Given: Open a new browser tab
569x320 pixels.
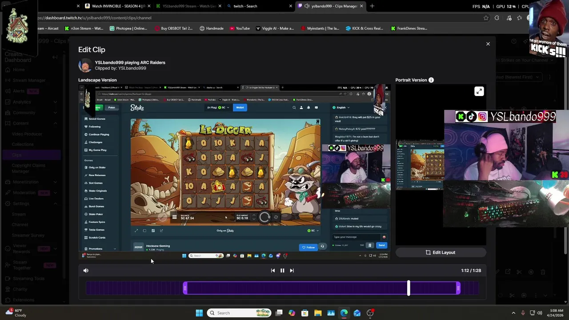Looking at the screenshot, I should click(x=372, y=6).
